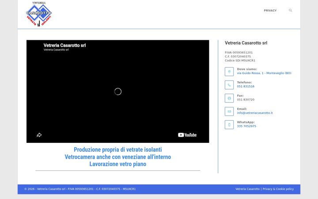Click the loading YouTube video player

118,92
